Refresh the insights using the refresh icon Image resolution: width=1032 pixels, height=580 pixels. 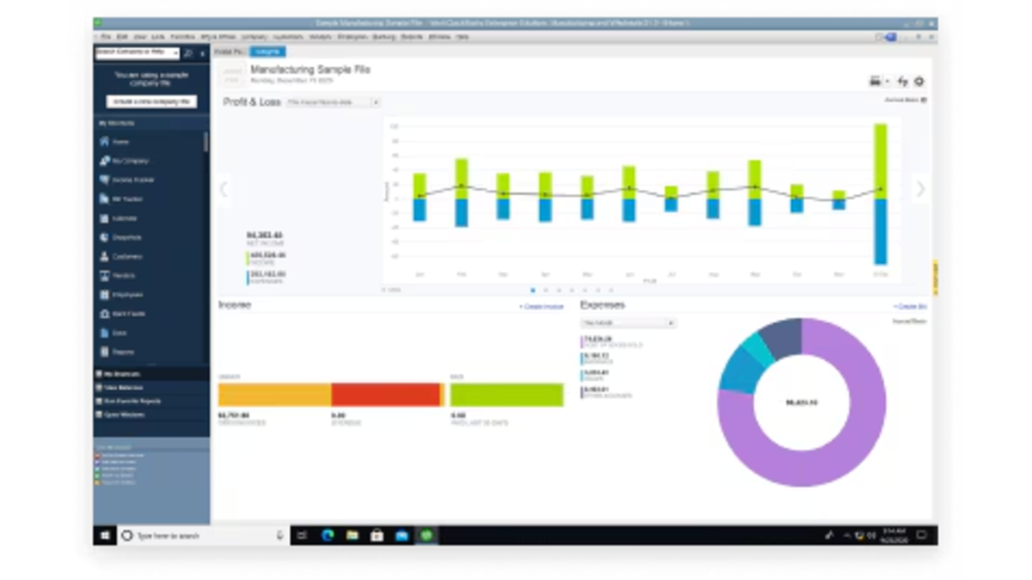point(902,82)
